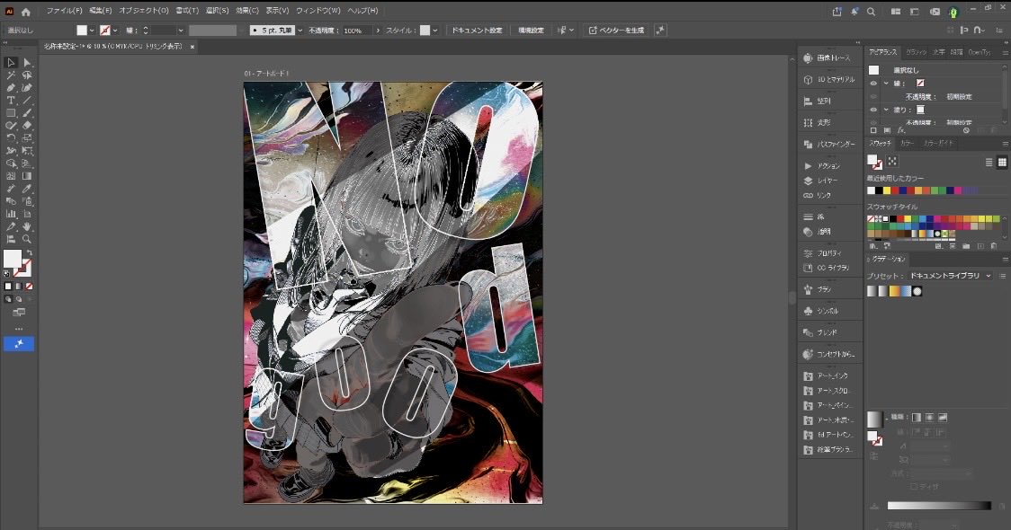Select the Gradient tool in toolbar
This screenshot has height=530, width=1011.
27,176
